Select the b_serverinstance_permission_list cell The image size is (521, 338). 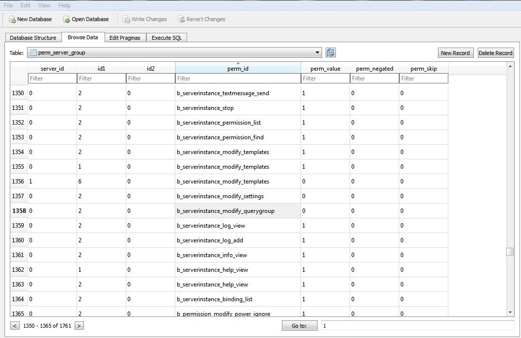pyautogui.click(x=238, y=123)
